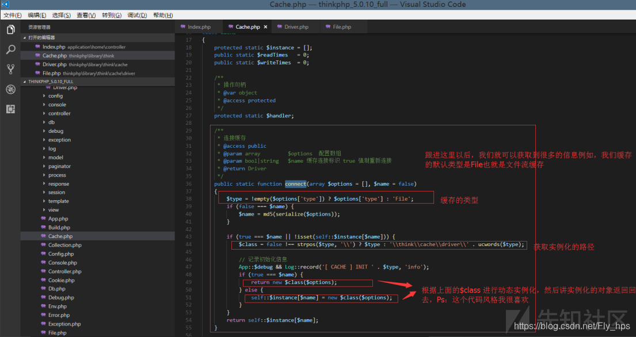This screenshot has width=636, height=337.
Task: Click PHP icon on Driver.php tab
Action: [x=280, y=26]
